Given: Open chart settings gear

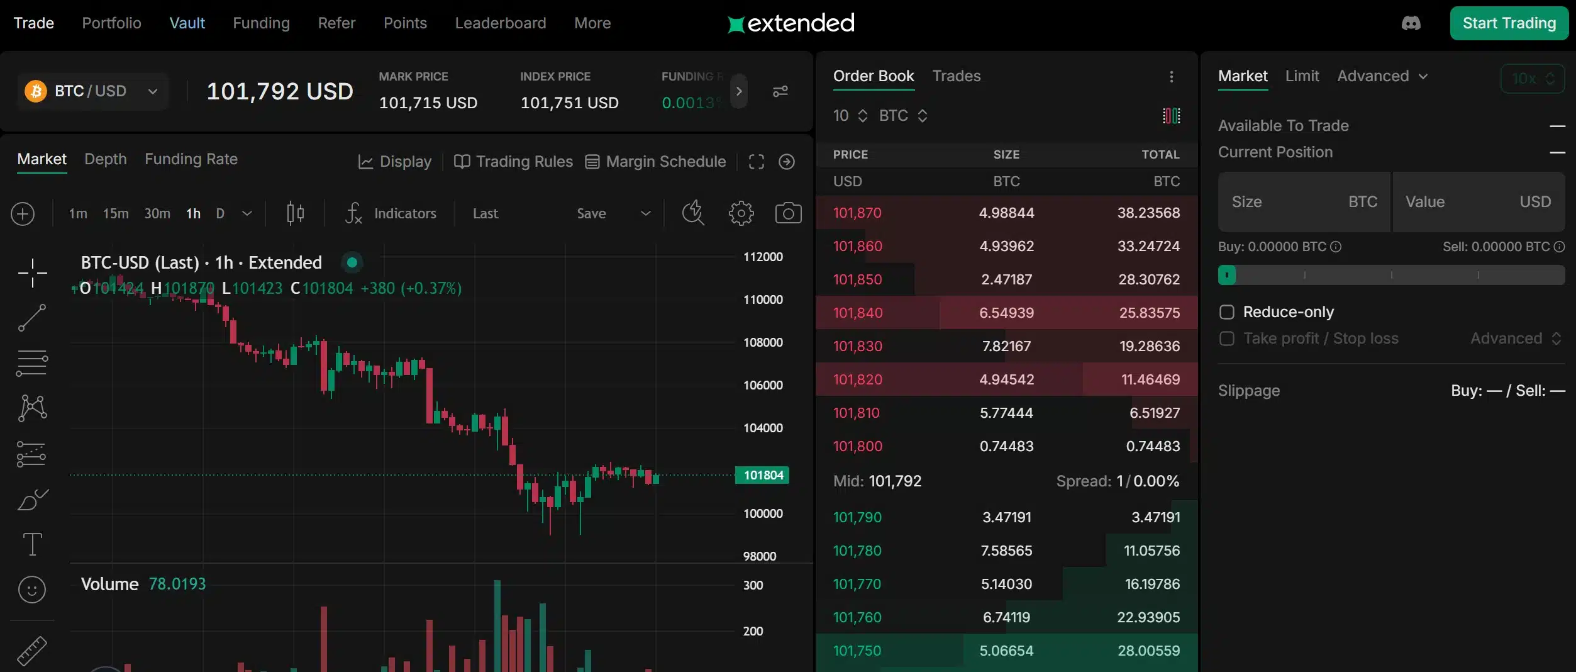Looking at the screenshot, I should 741,213.
